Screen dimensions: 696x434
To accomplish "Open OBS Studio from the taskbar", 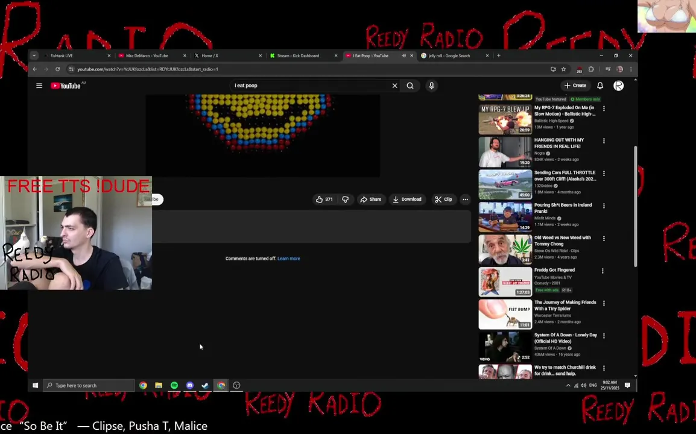I will pyautogui.click(x=236, y=385).
